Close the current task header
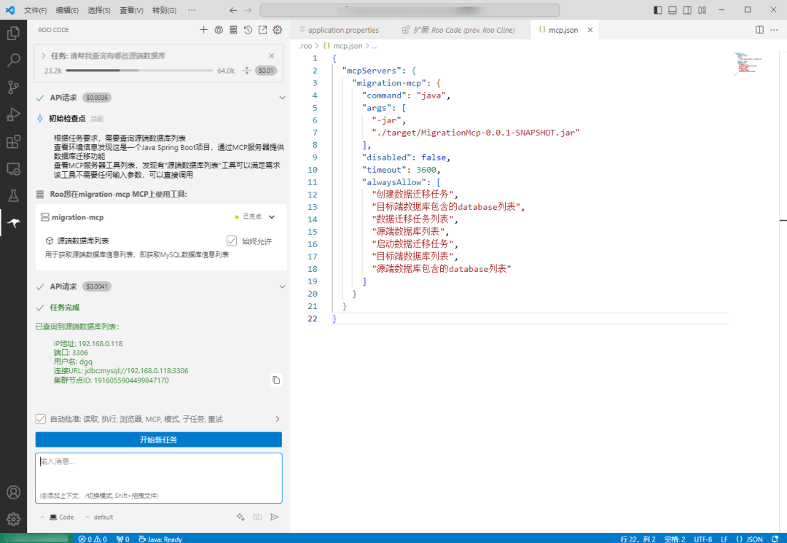 (x=272, y=55)
